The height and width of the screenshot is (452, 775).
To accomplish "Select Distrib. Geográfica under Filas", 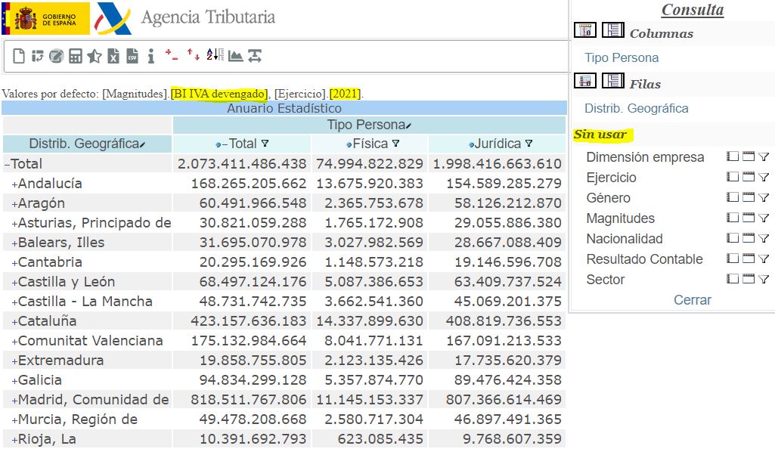I will point(636,109).
